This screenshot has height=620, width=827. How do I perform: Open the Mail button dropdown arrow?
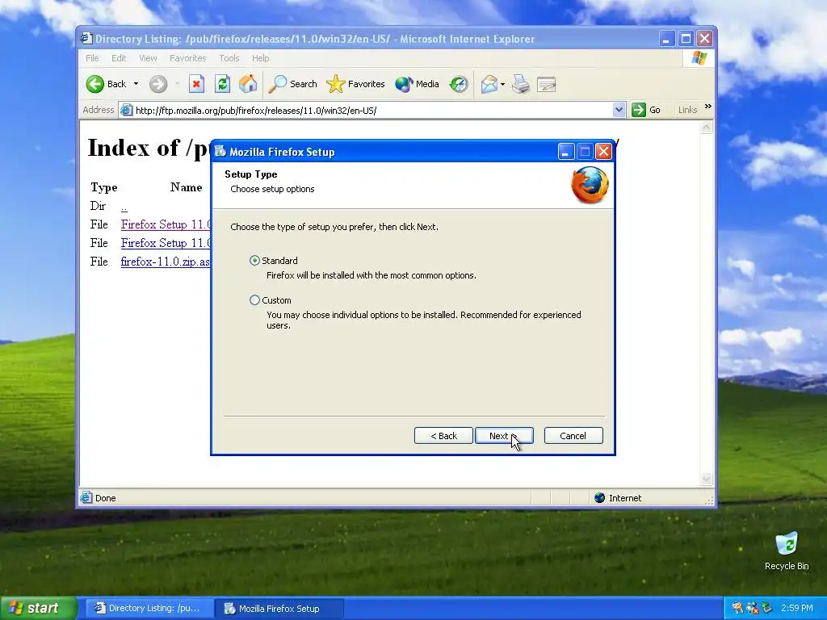502,84
